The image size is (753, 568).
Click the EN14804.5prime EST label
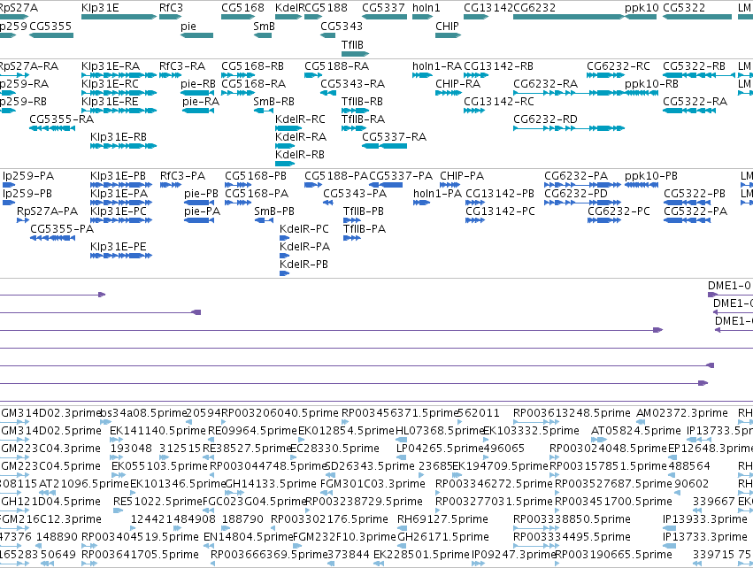coord(248,537)
